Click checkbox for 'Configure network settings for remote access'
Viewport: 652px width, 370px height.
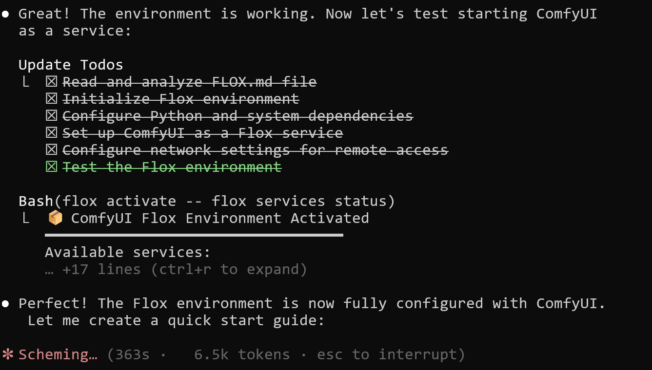pyautogui.click(x=51, y=150)
